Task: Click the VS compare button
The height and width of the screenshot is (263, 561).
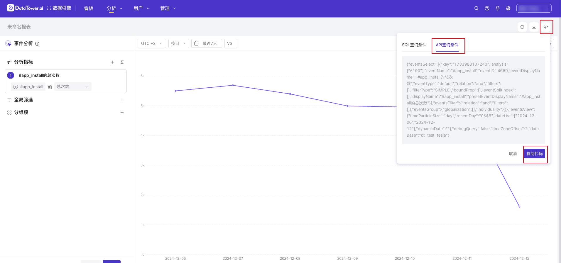Action: 231,43
